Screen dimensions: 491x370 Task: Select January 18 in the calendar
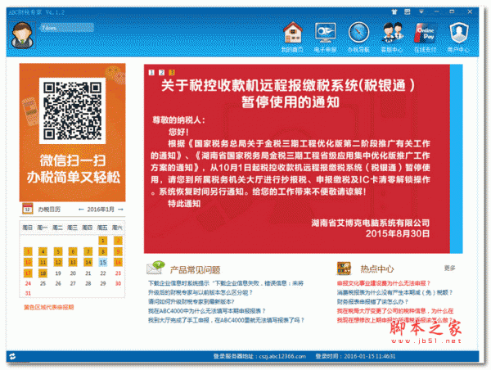click(x=43, y=273)
